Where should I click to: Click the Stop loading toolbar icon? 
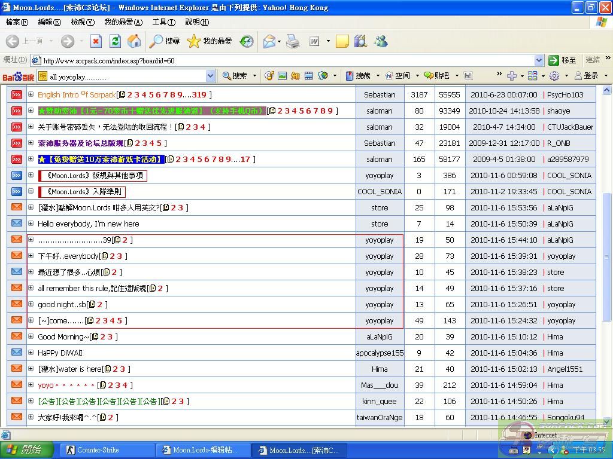96,41
